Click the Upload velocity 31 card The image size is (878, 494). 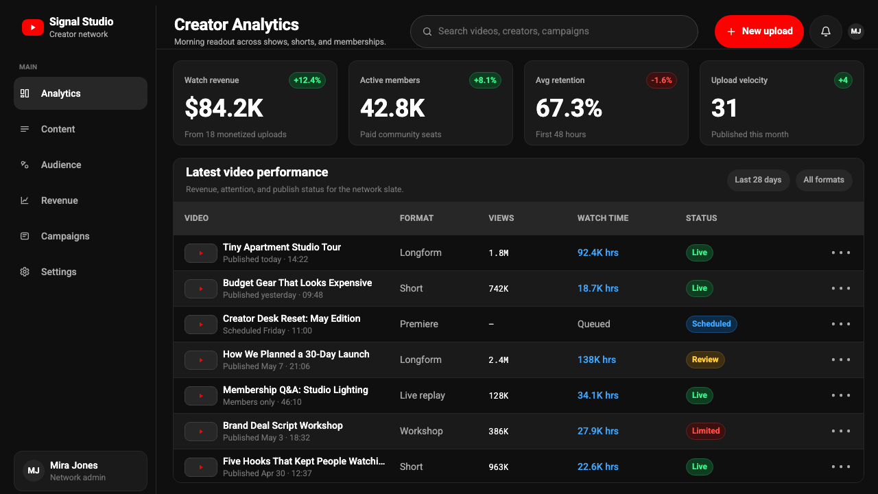pos(782,103)
